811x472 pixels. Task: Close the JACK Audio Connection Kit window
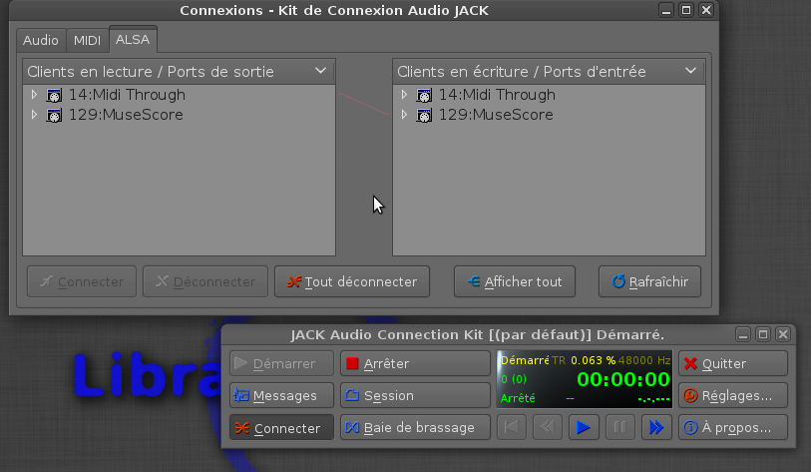tap(783, 334)
